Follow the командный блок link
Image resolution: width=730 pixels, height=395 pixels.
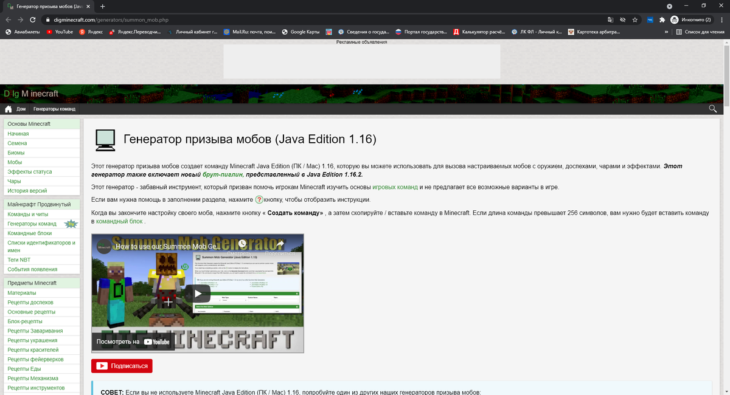(119, 222)
